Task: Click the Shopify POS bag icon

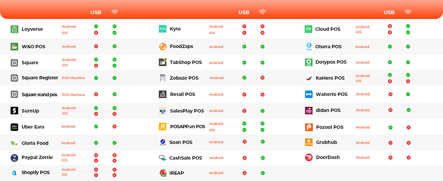Action: point(14,173)
